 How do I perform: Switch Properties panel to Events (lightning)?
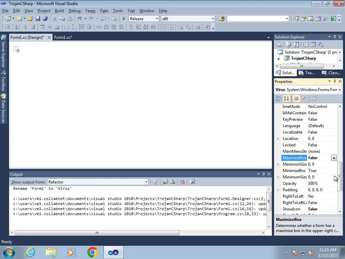coord(304,98)
